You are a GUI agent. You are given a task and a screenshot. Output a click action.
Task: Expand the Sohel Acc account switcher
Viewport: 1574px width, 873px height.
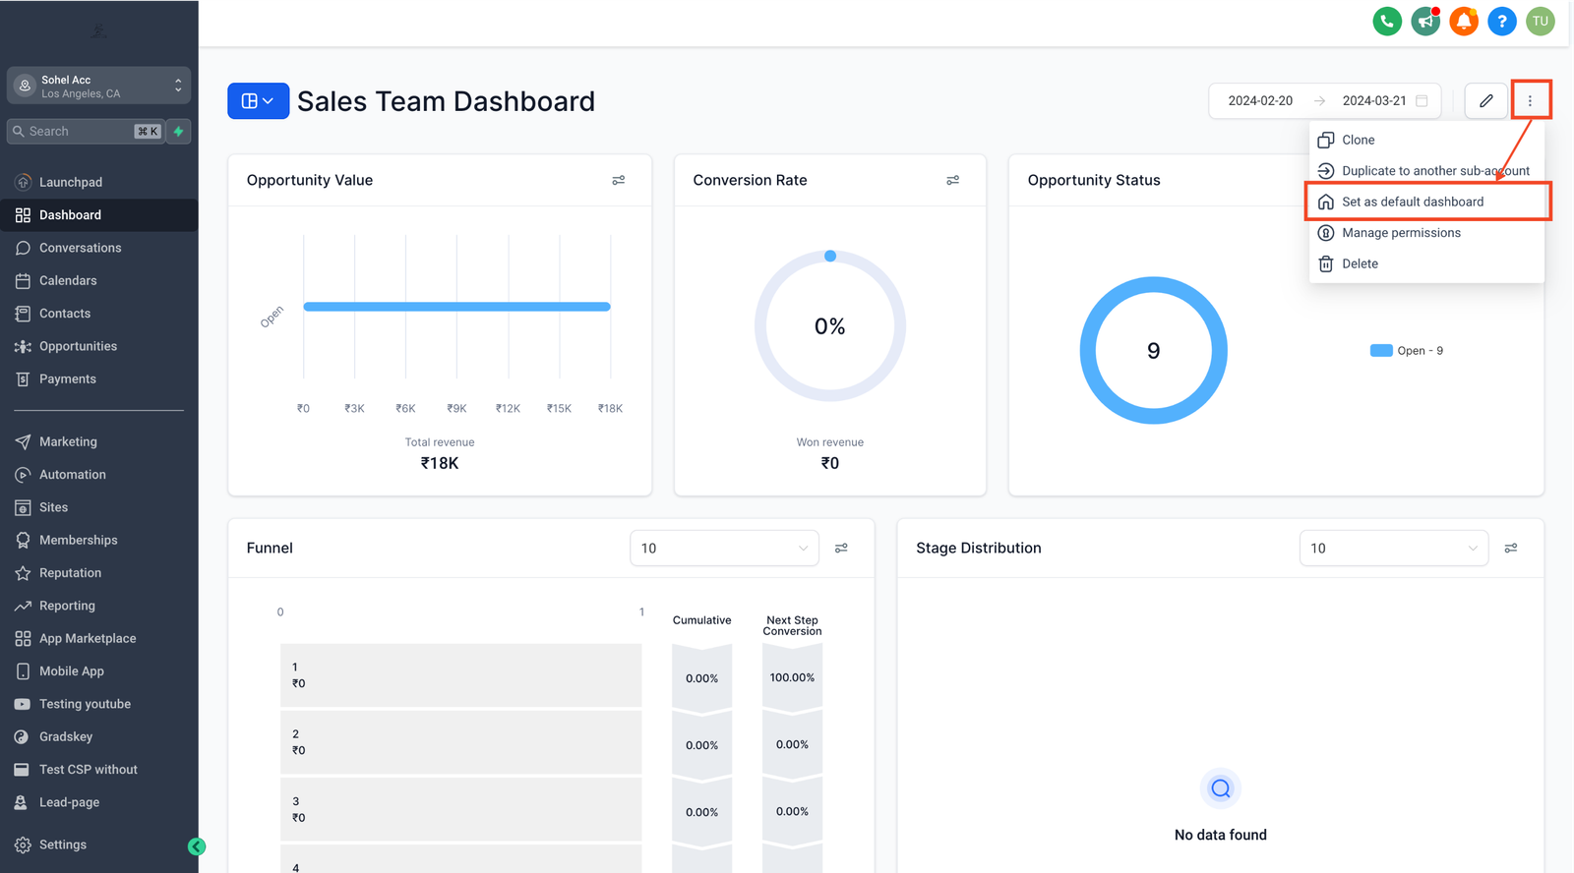tap(98, 86)
